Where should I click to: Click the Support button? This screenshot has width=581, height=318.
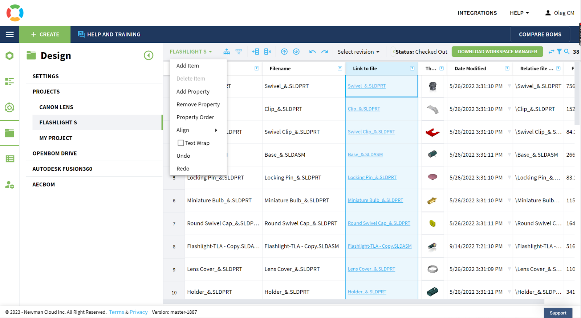tap(558, 313)
